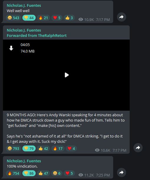Screen dimensions: 150x180
Task: Toggle the thumbs-down 79 reaction on video post
Action: click(29, 148)
